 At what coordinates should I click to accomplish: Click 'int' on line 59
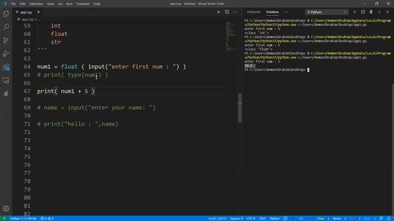56,26
